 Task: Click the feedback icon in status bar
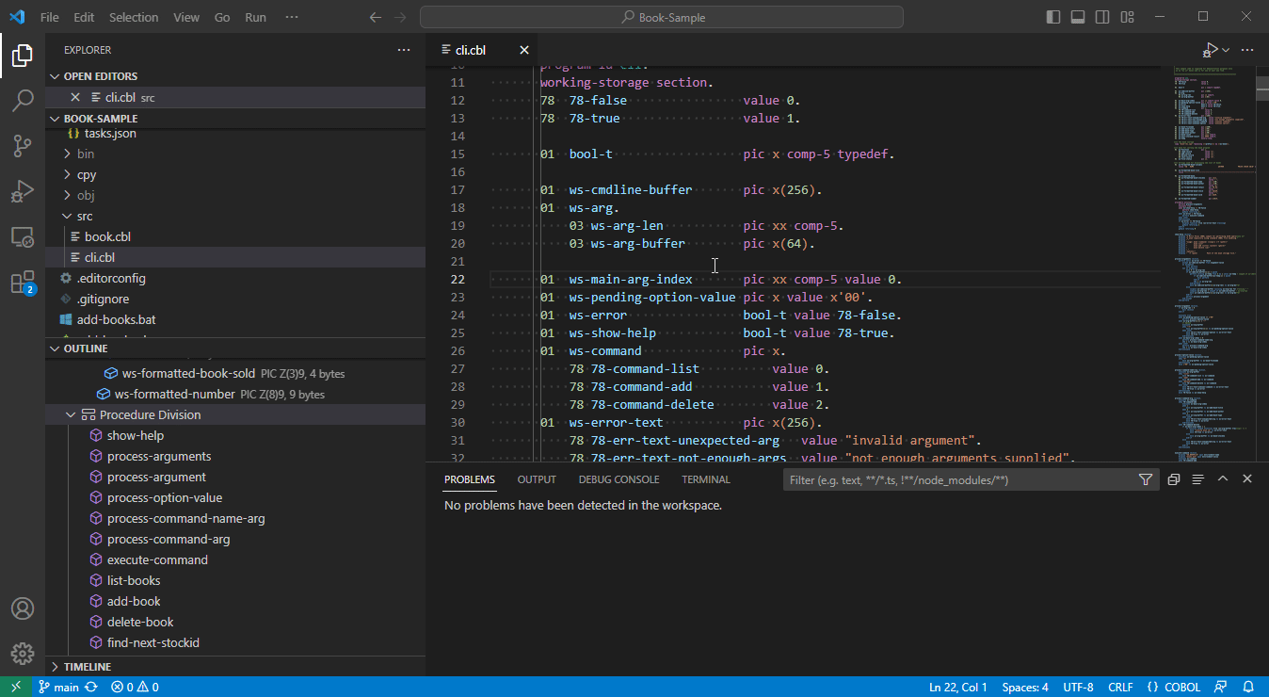point(1221,687)
